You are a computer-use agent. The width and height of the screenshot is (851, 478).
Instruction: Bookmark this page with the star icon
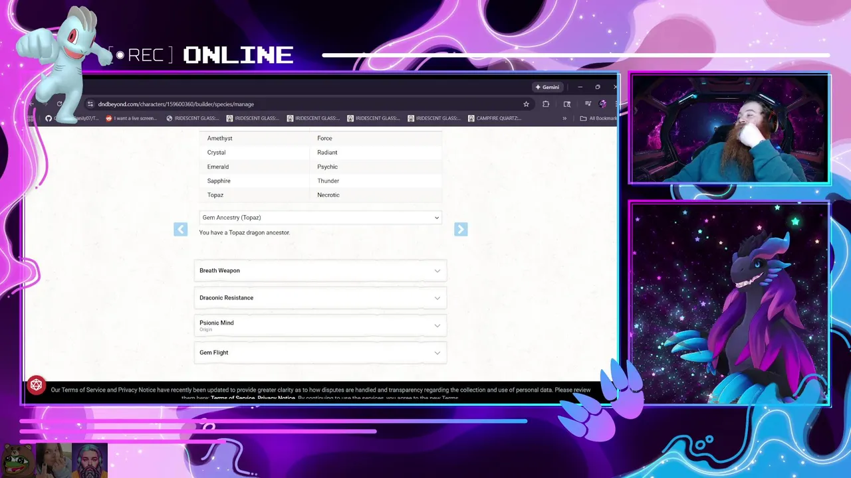pos(526,104)
